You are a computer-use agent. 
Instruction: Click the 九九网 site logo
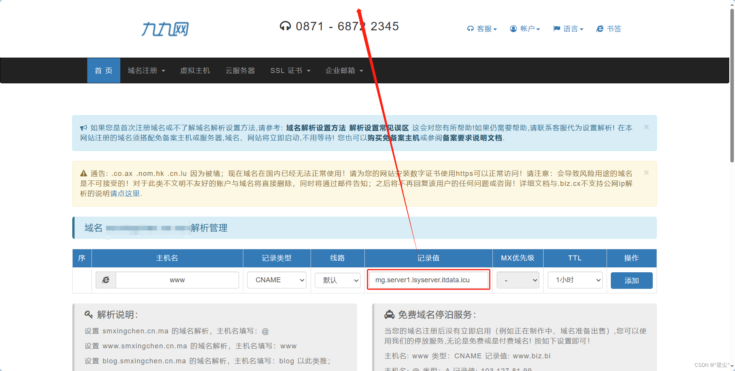[x=165, y=29]
